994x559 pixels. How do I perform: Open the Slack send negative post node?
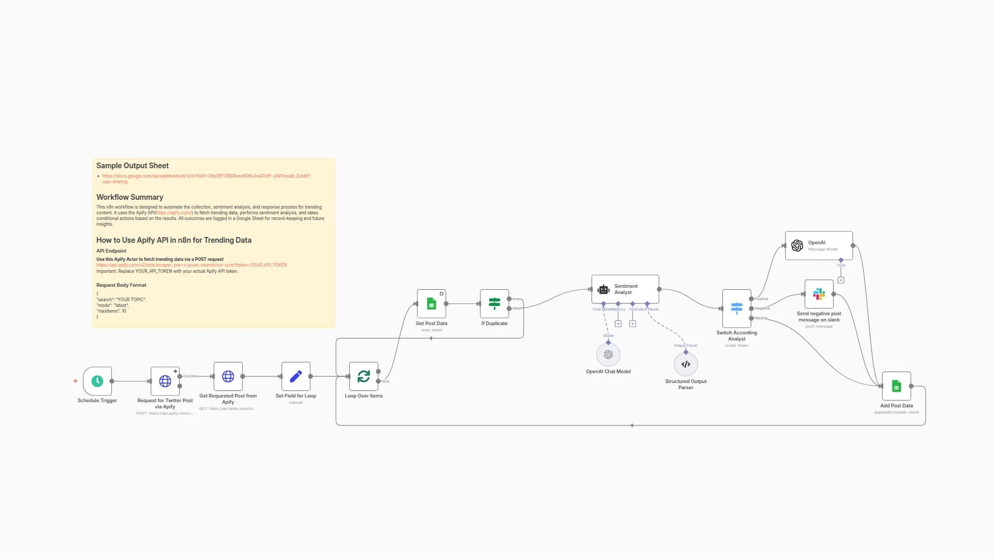pyautogui.click(x=818, y=294)
